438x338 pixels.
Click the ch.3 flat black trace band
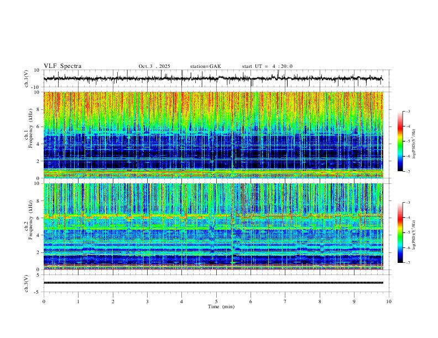click(213, 283)
